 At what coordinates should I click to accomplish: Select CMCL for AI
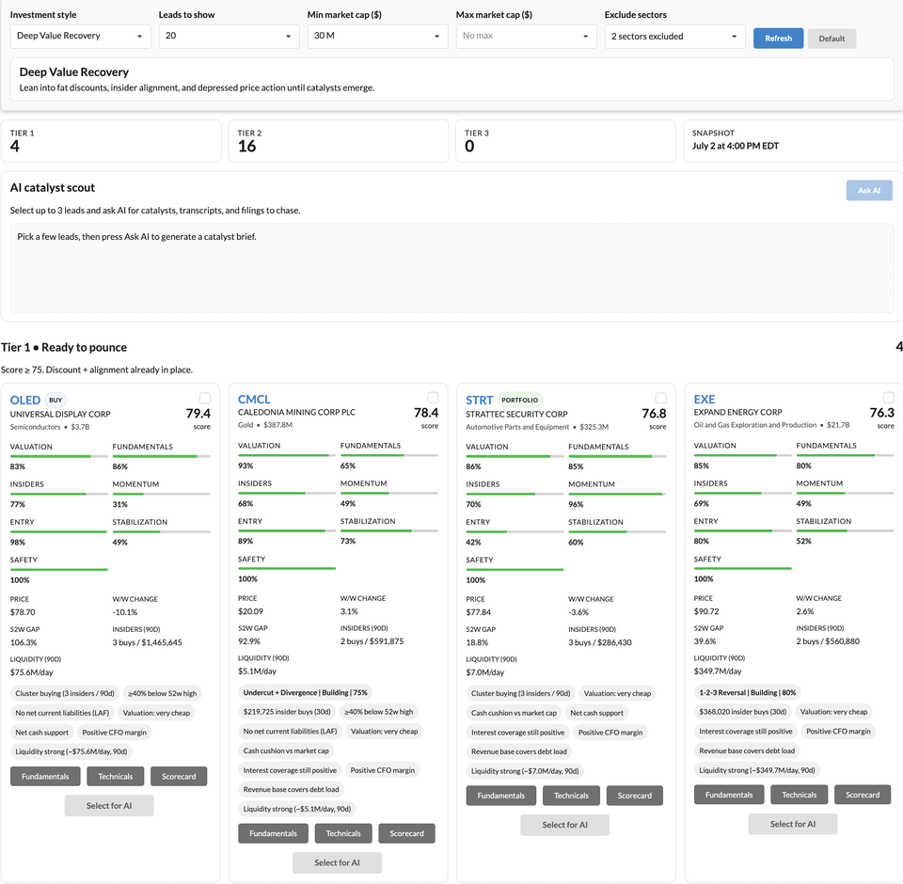tap(337, 862)
